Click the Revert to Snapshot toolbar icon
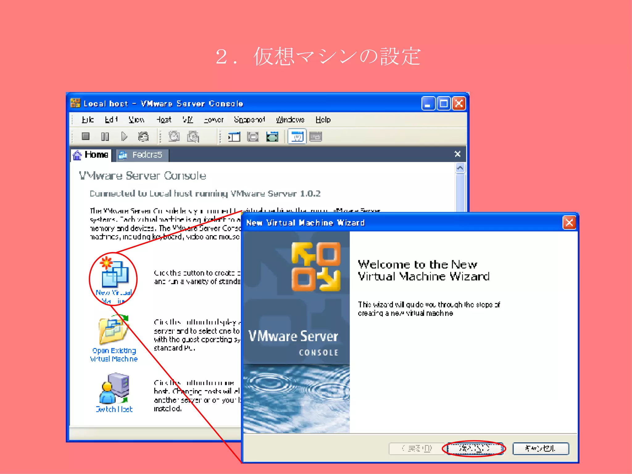 point(193,136)
